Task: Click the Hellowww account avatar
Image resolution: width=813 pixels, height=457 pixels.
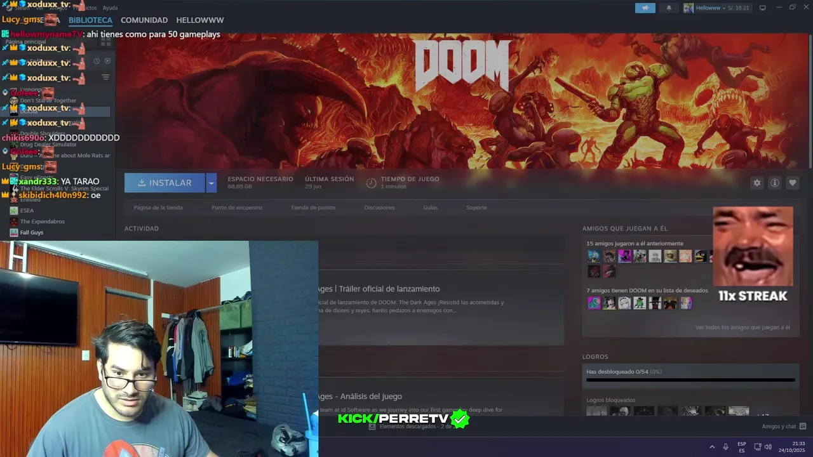Action: click(689, 8)
